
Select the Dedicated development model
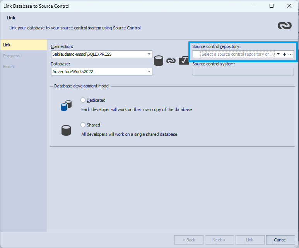click(x=83, y=100)
